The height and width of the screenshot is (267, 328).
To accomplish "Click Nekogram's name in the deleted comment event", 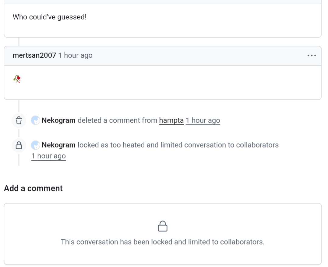I will coord(58,120).
